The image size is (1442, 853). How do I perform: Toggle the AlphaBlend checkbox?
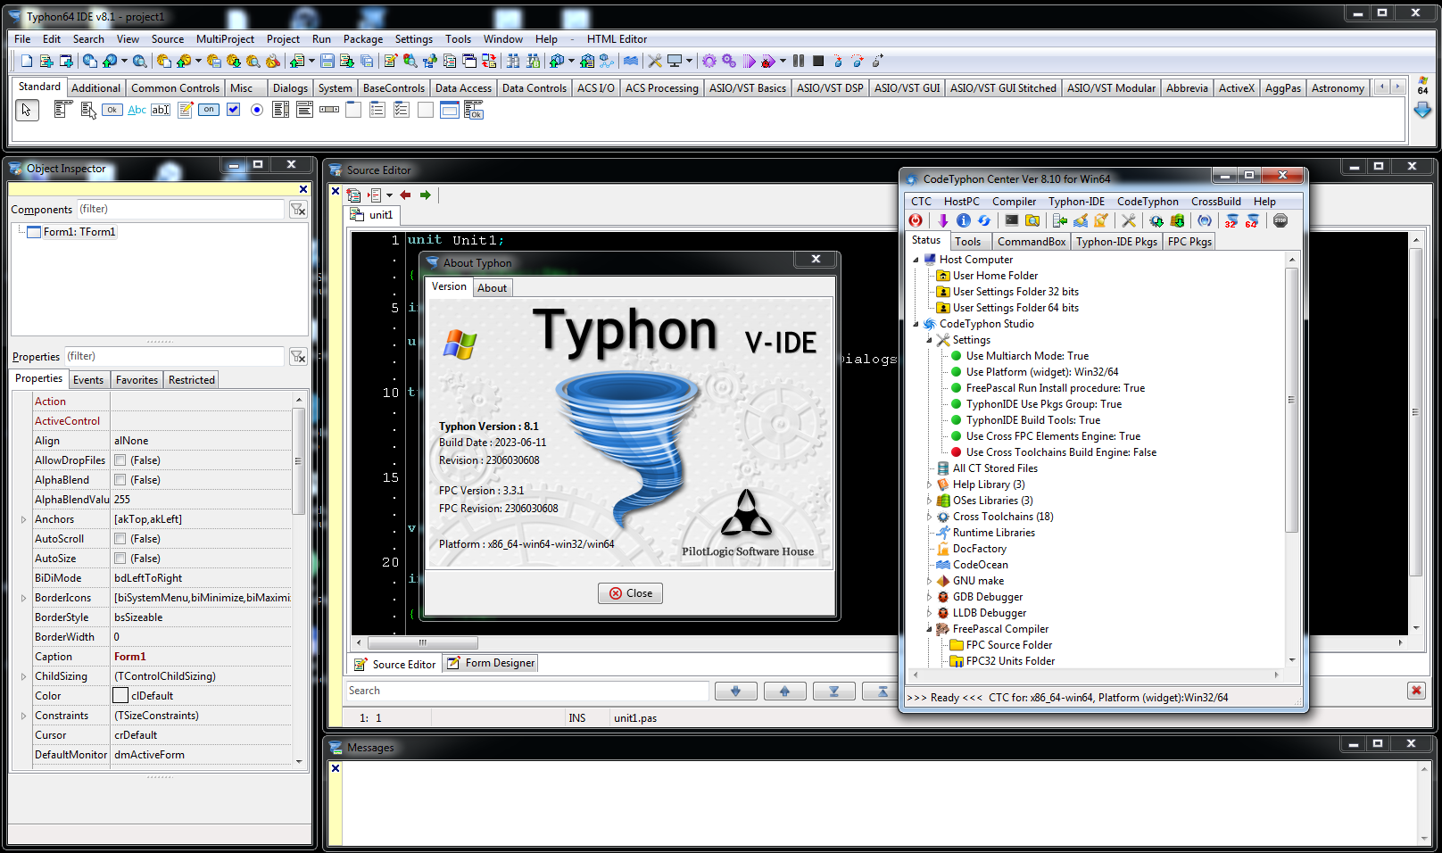pos(120,480)
